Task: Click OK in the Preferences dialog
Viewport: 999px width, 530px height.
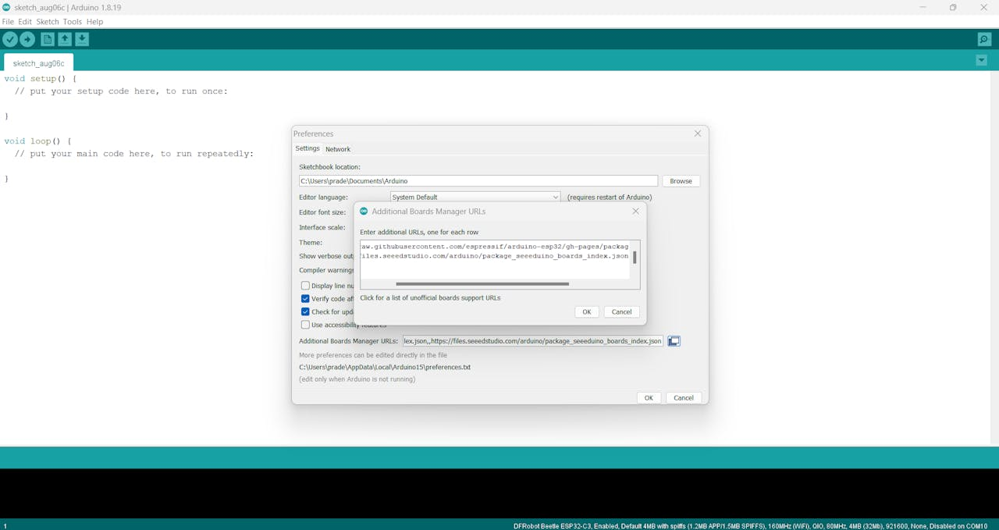Action: tap(649, 397)
